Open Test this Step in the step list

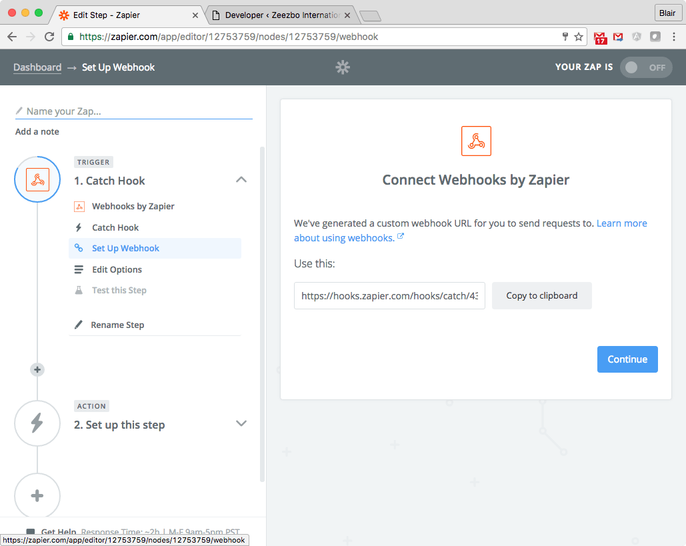119,290
